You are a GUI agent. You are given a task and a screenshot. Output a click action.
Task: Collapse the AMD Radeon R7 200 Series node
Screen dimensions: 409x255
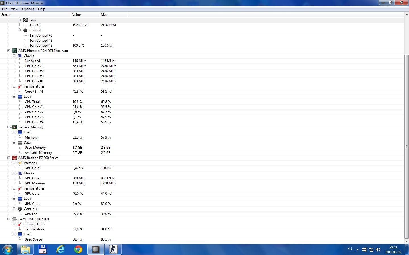pyautogui.click(x=9, y=158)
